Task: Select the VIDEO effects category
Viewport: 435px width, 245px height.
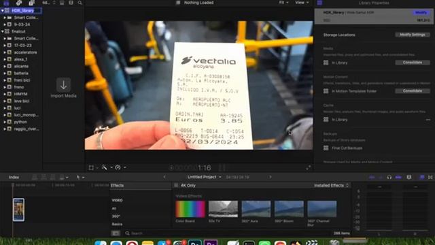Action: coord(117,200)
